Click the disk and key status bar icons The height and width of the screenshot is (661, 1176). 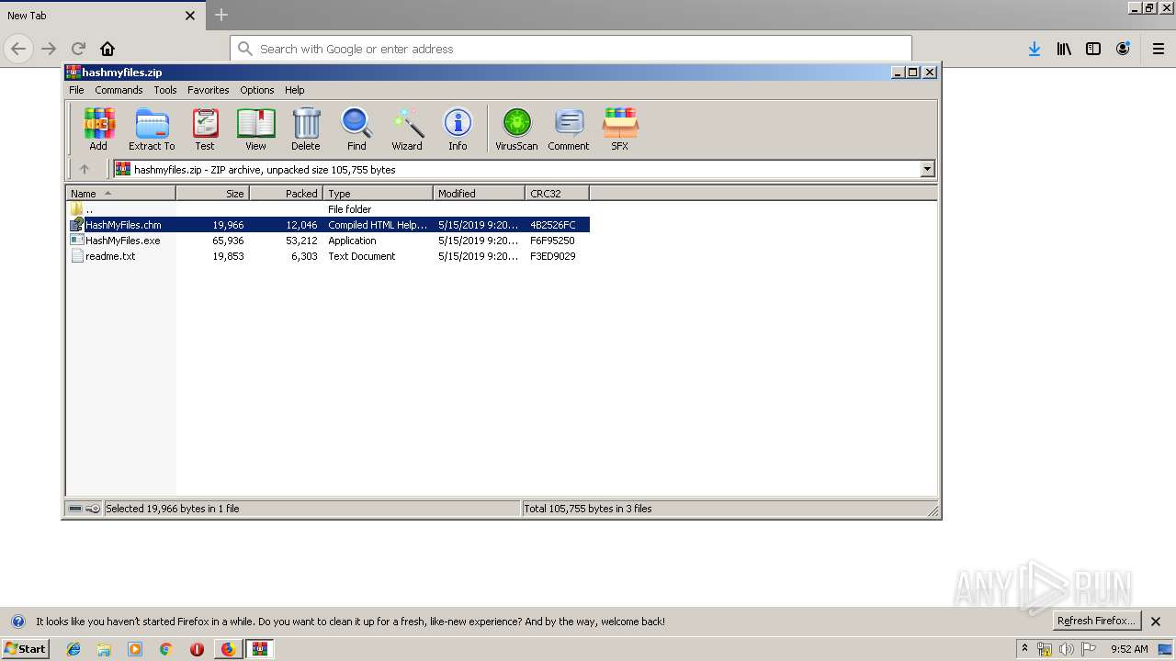coord(85,509)
